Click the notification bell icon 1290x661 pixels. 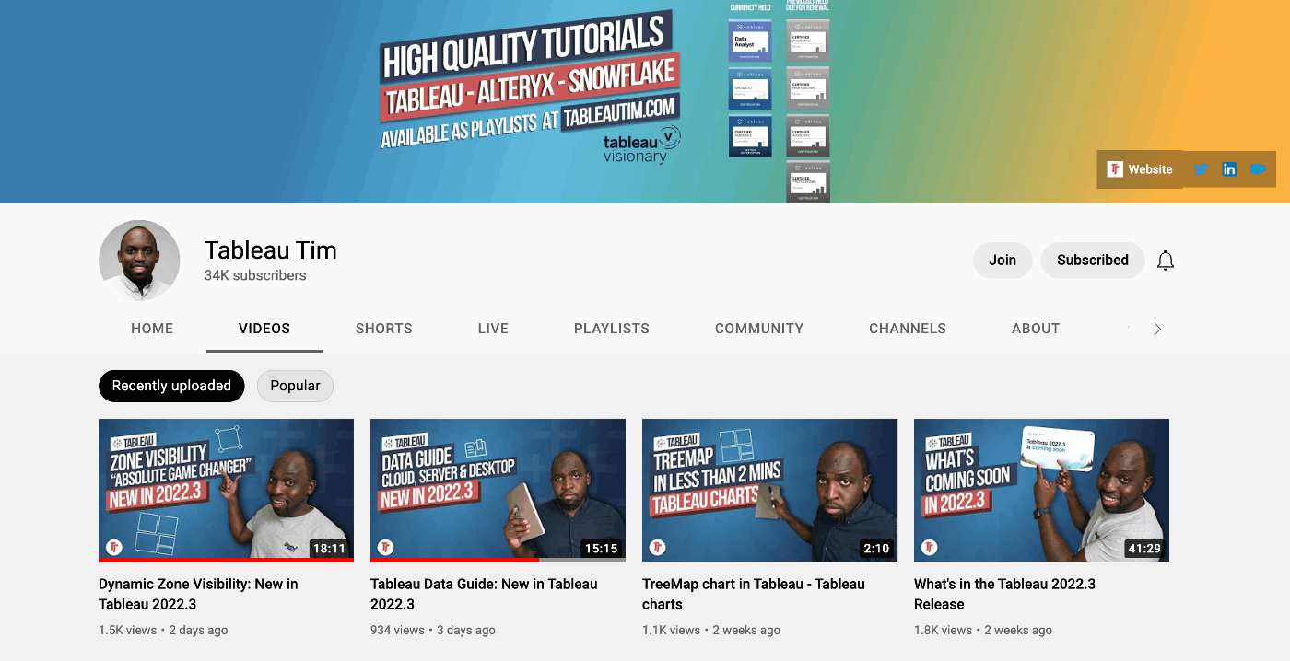[1166, 261]
